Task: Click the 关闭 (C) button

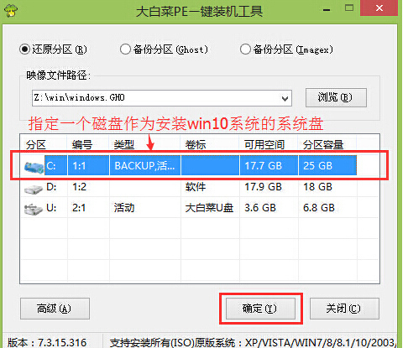Action: click(344, 309)
